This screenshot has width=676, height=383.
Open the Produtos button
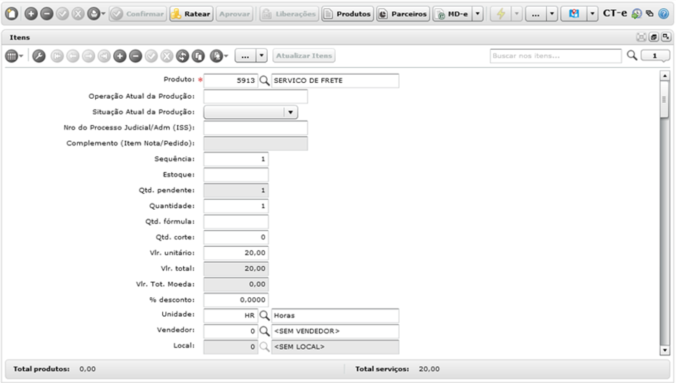[348, 14]
